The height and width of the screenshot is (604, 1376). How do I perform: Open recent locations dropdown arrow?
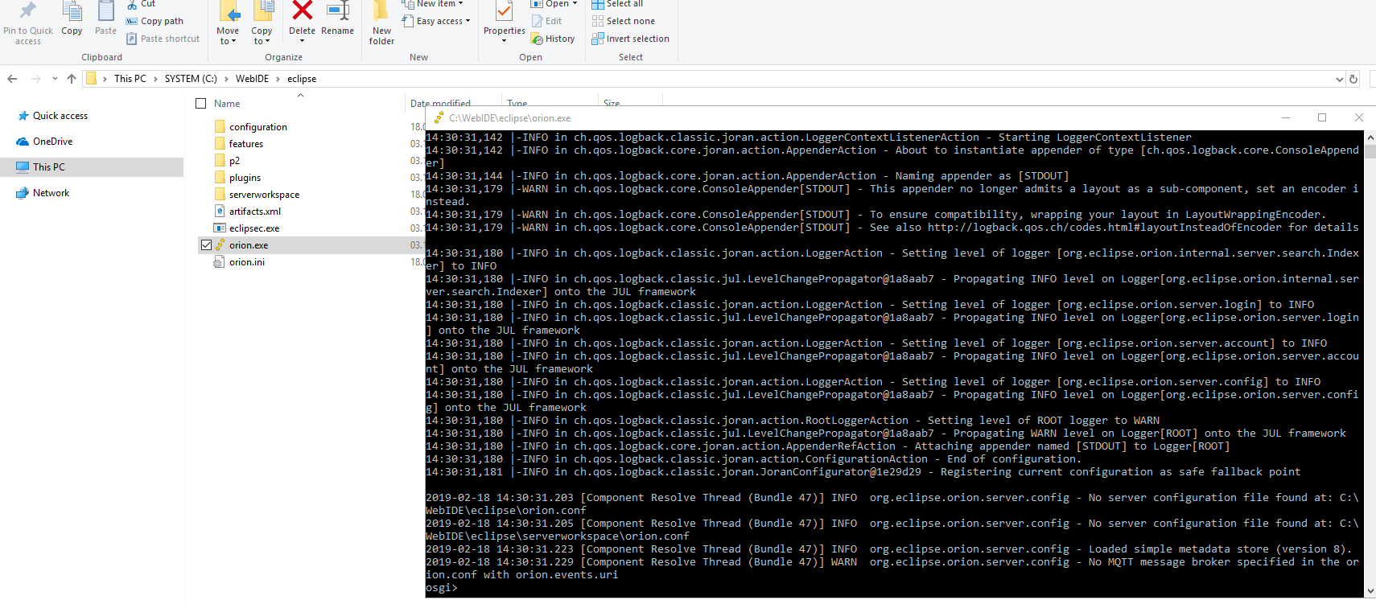tap(55, 79)
